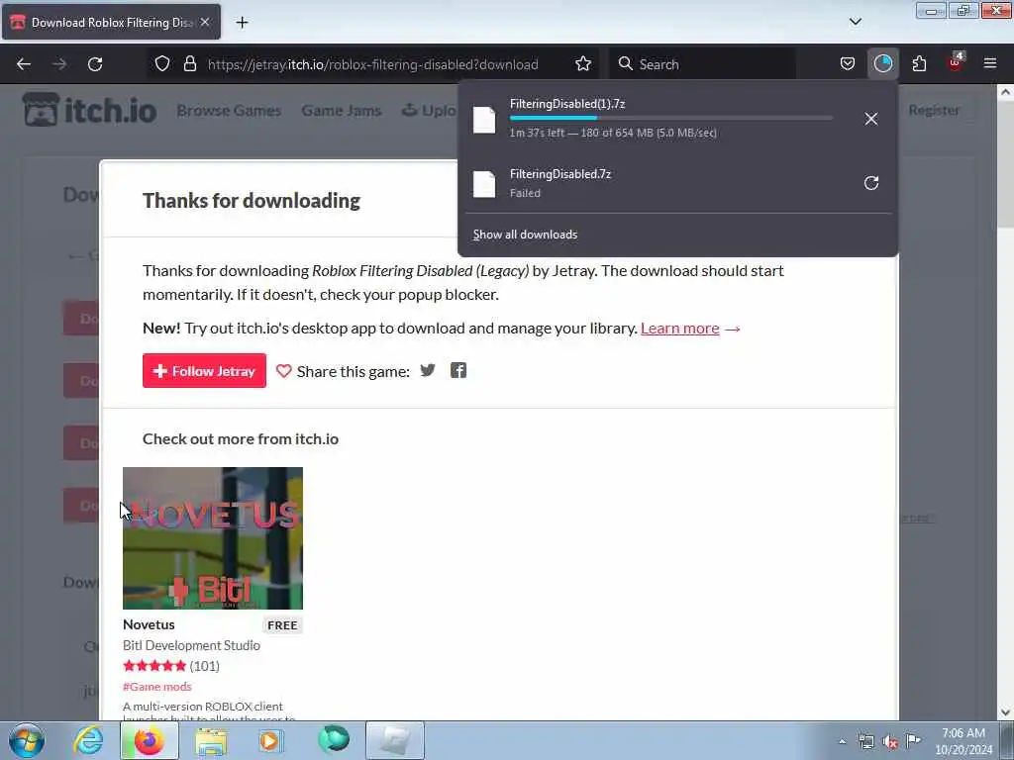Share this game on Twitter
The height and width of the screenshot is (760, 1014).
point(428,370)
